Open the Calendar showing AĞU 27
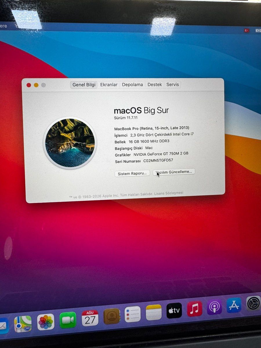 point(90,318)
